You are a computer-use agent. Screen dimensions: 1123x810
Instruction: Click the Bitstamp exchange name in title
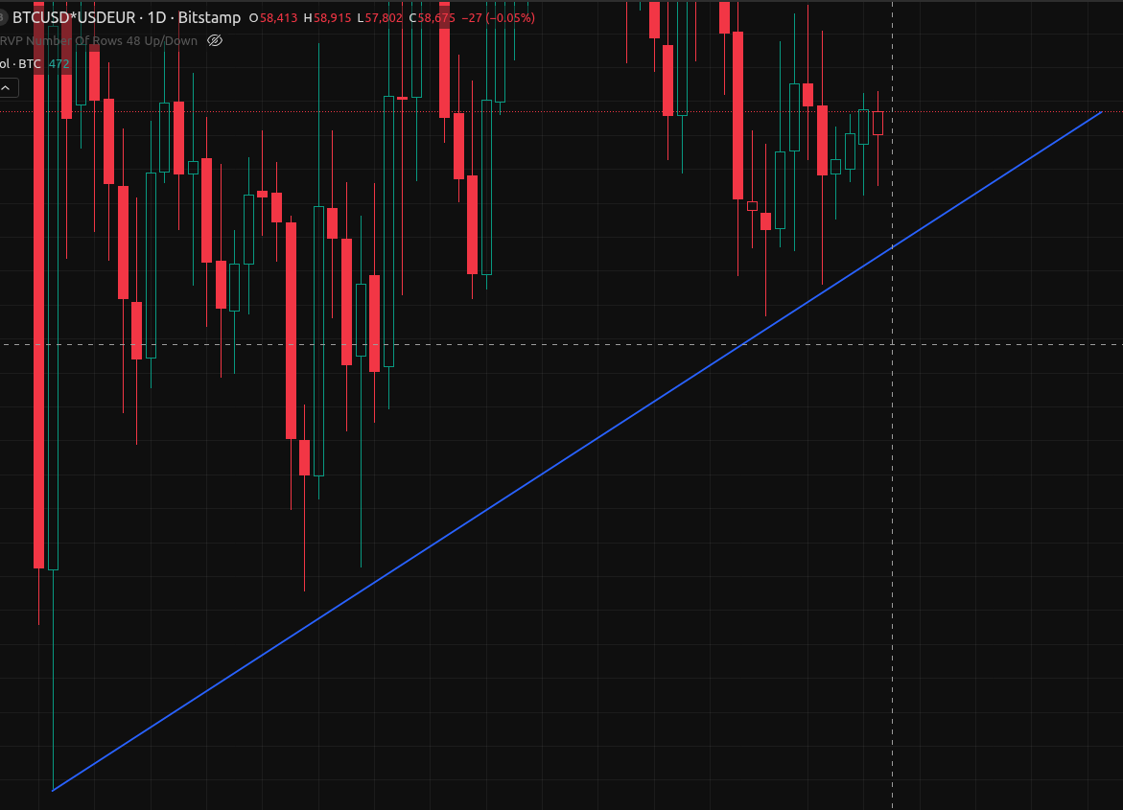pyautogui.click(x=208, y=17)
